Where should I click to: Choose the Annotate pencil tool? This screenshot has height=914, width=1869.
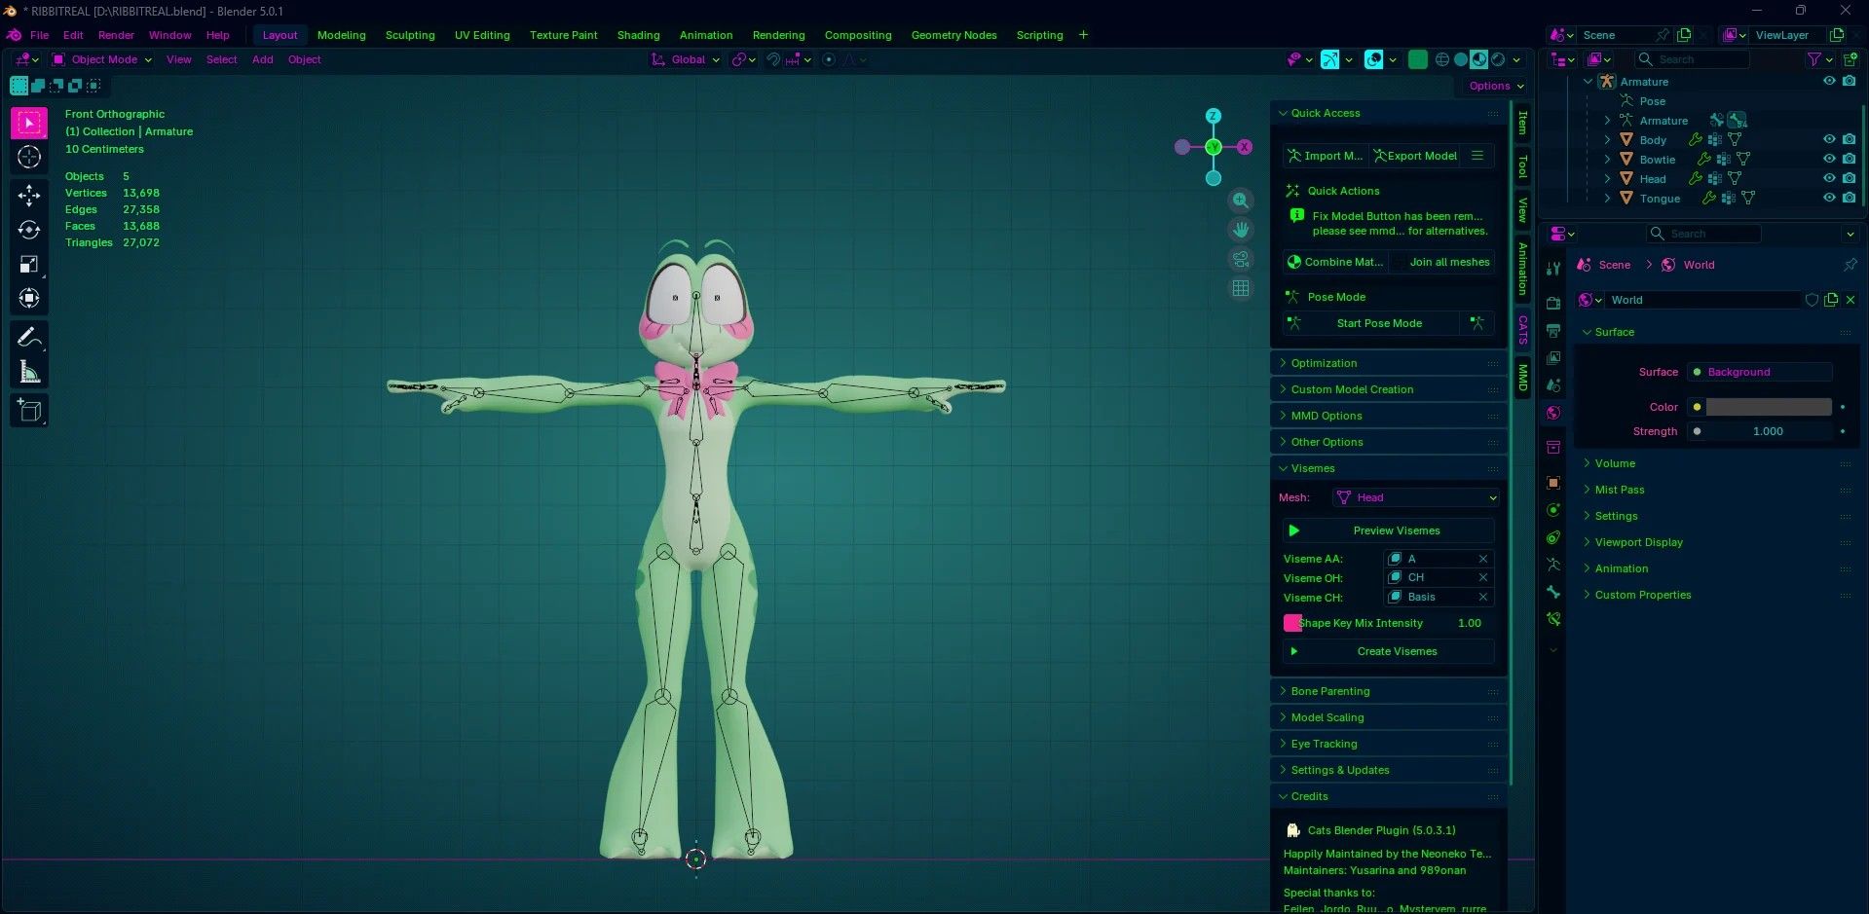(x=29, y=337)
